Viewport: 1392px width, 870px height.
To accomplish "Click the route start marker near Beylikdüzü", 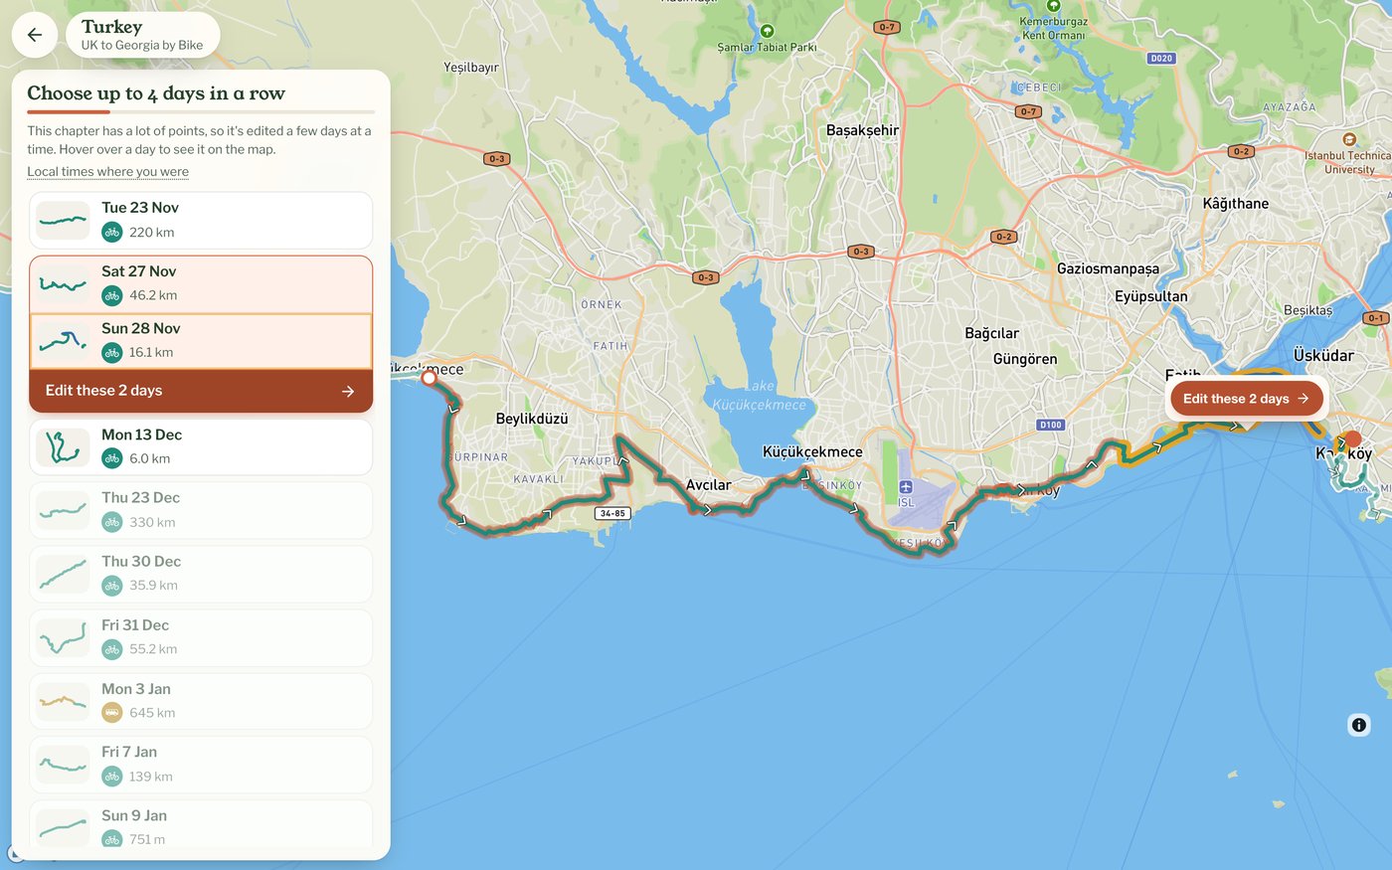I will point(429,378).
